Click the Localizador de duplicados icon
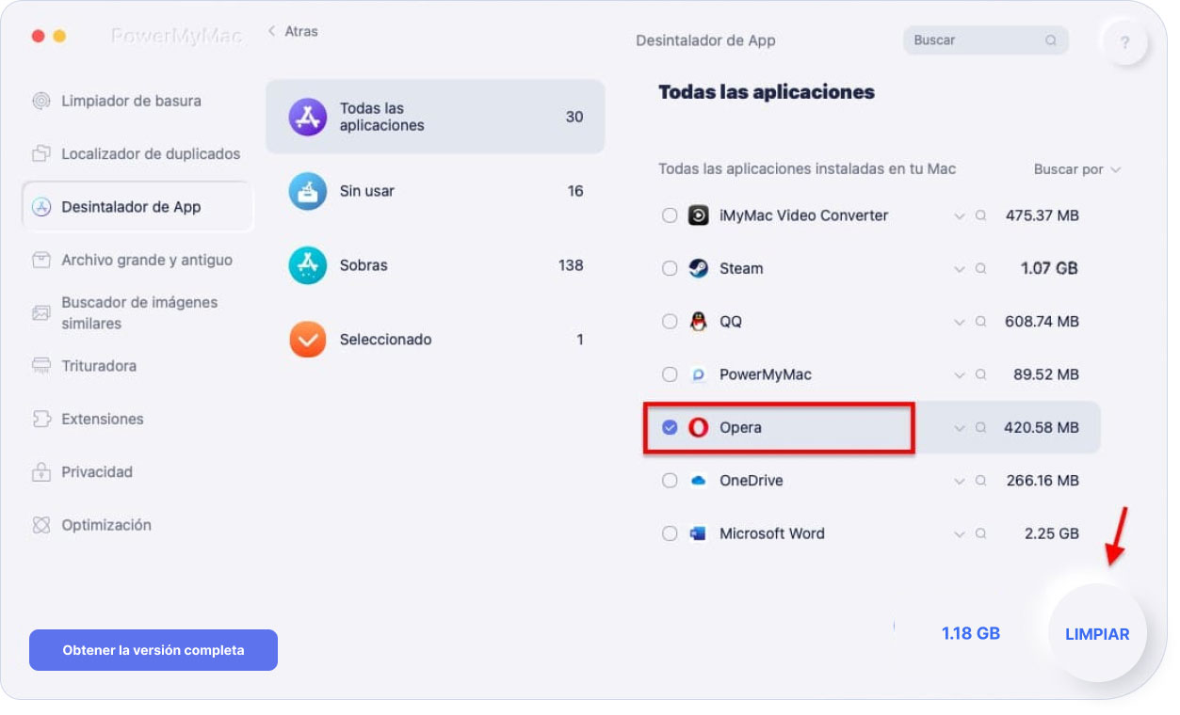 pos(41,153)
